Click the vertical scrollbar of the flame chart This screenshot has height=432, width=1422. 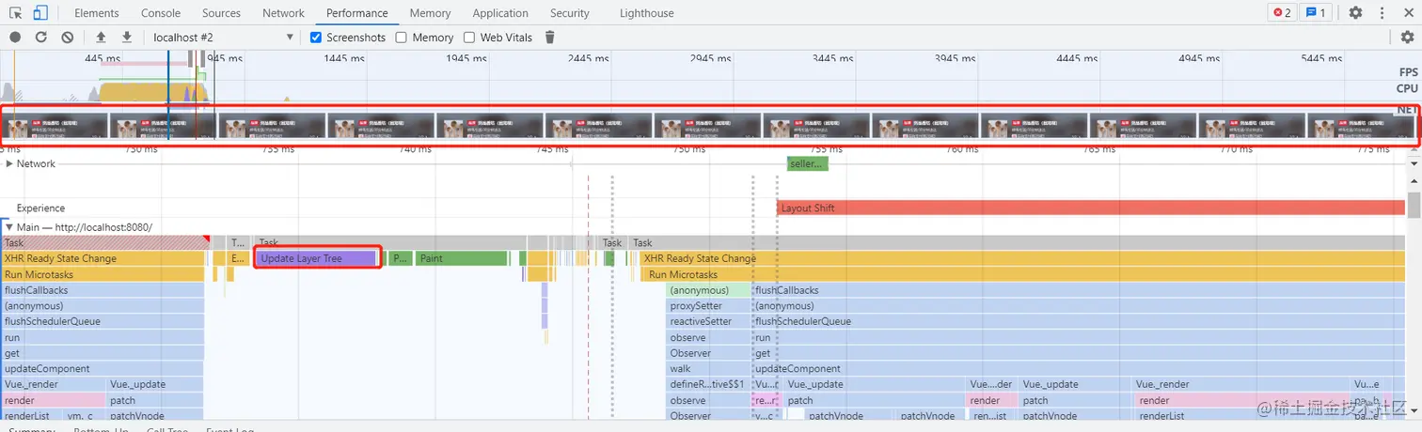1414,204
